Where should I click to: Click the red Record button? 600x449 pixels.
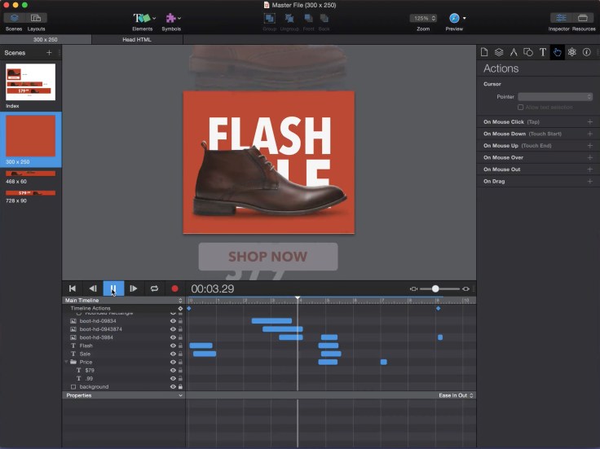174,288
